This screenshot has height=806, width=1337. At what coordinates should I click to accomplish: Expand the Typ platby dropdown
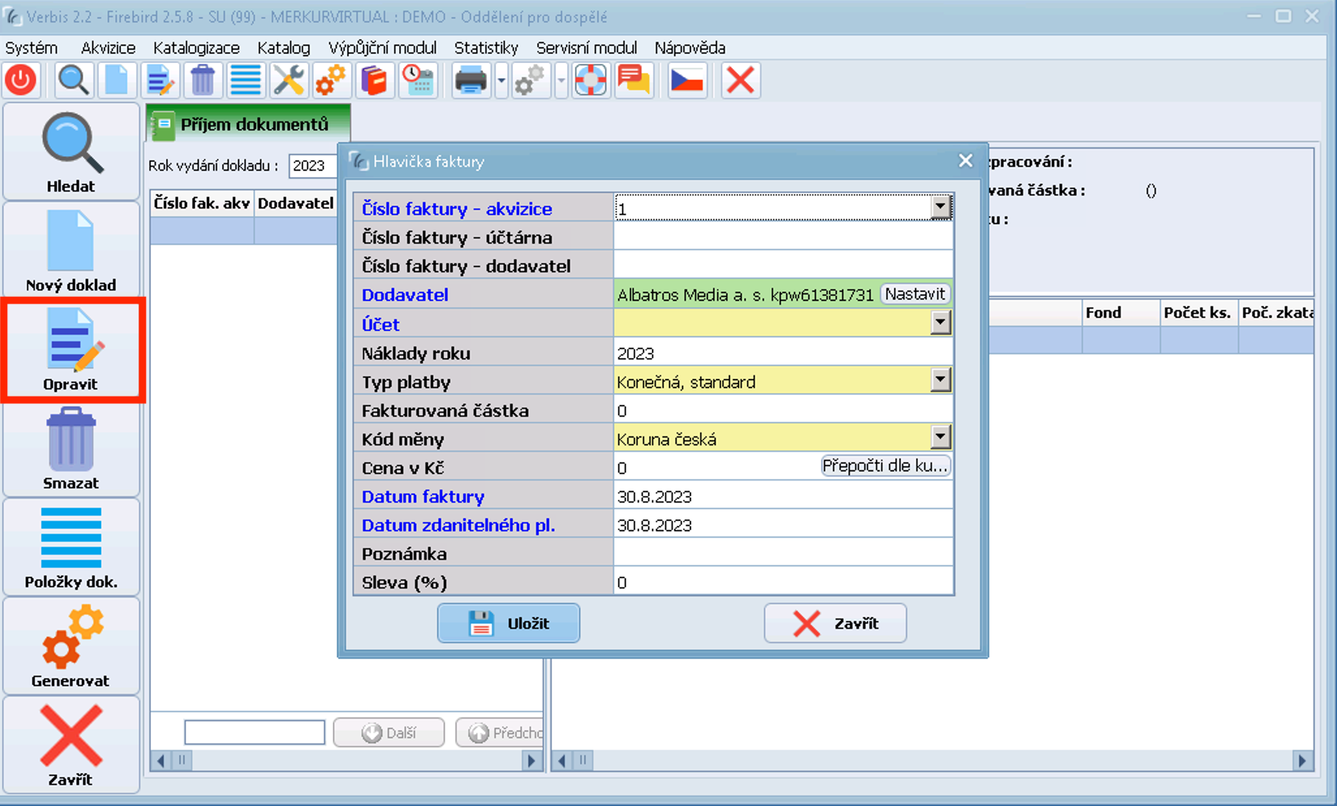[940, 380]
